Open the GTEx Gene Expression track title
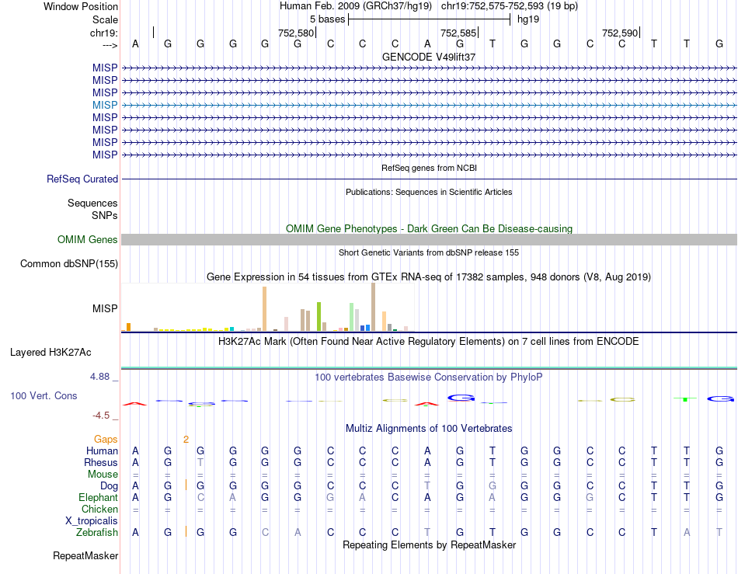738x574 pixels. (x=429, y=277)
